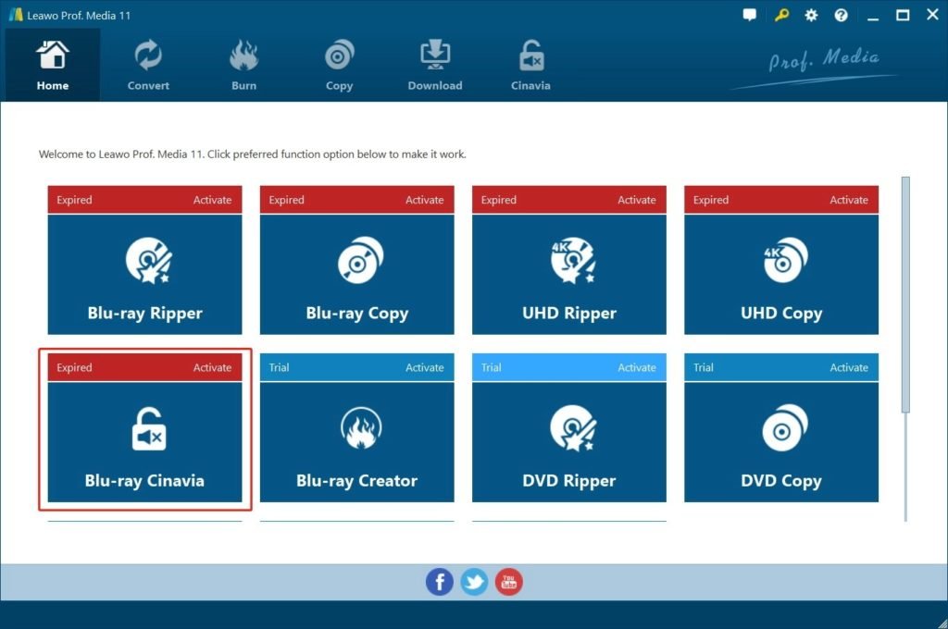948x629 pixels.
Task: Click the Welcome to Leawo message text
Action: [252, 154]
